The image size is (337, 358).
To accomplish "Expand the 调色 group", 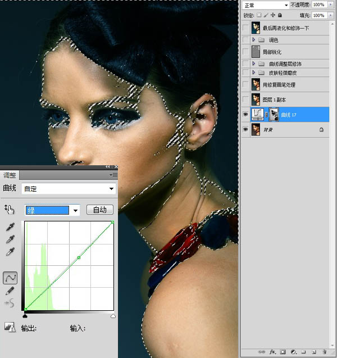I will tap(254, 40).
